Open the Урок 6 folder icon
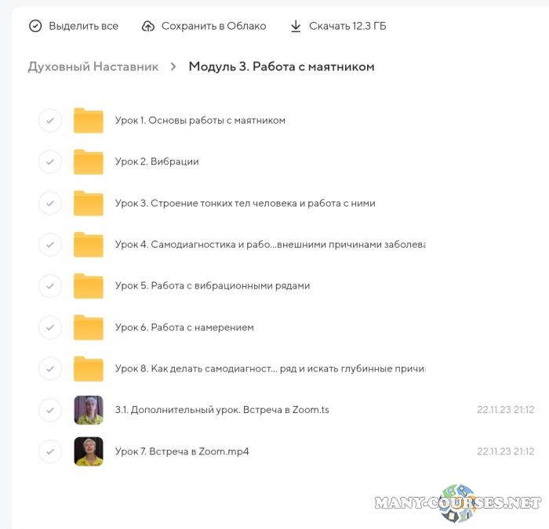Image resolution: width=549 pixels, height=529 pixels. pyautogui.click(x=89, y=328)
